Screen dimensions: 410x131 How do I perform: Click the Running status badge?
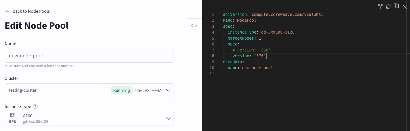(122, 90)
